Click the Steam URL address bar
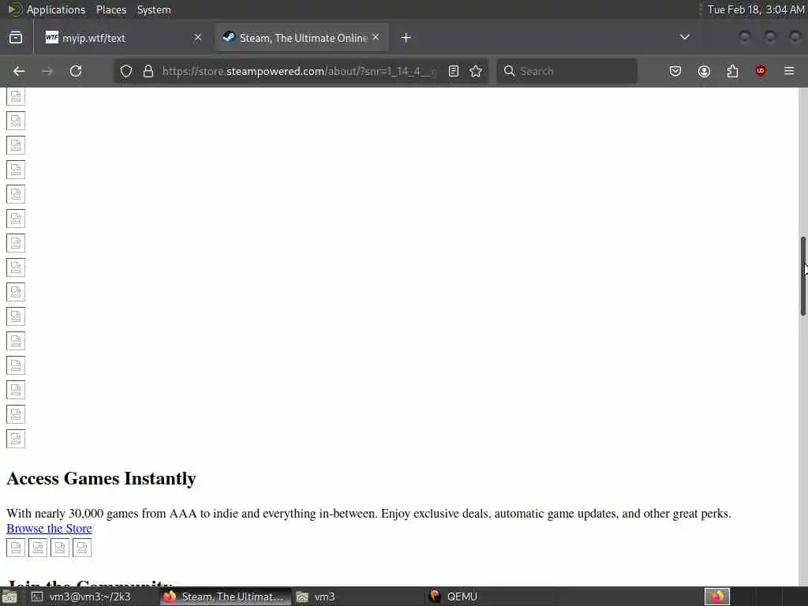808x606 pixels. (299, 71)
